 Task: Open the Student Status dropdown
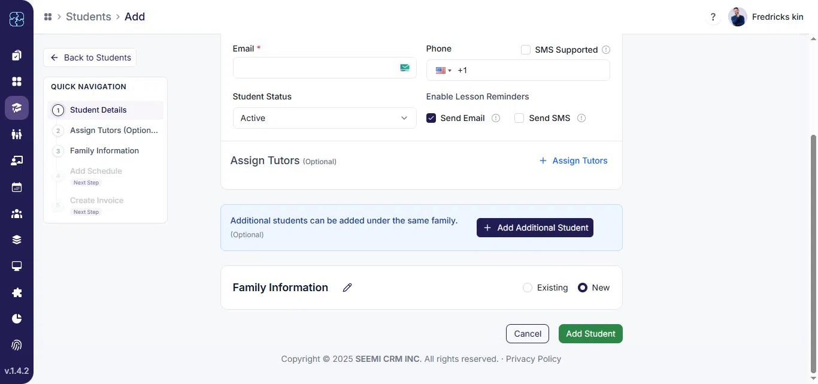(x=325, y=118)
